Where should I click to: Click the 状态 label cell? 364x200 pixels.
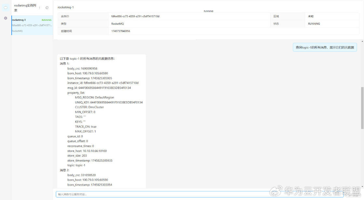(288, 24)
